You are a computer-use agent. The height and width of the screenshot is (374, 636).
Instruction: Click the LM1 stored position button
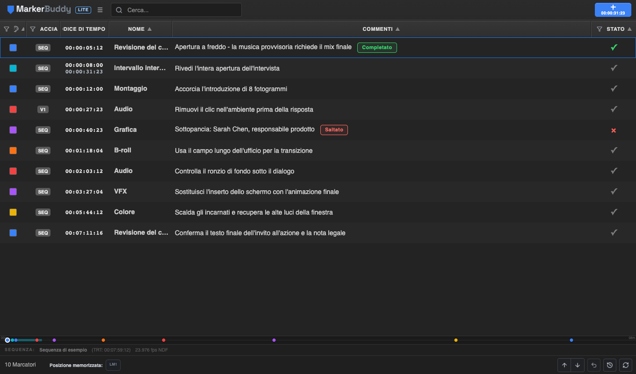click(113, 365)
